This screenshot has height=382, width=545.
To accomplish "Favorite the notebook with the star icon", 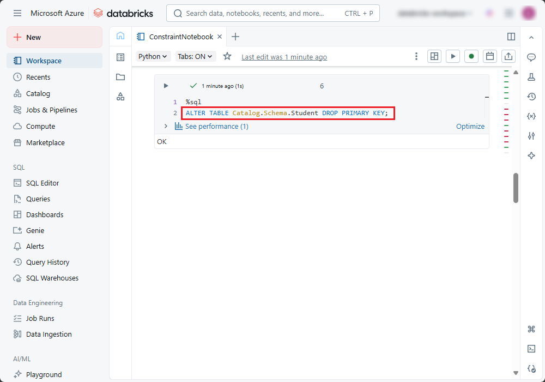I will (x=227, y=56).
